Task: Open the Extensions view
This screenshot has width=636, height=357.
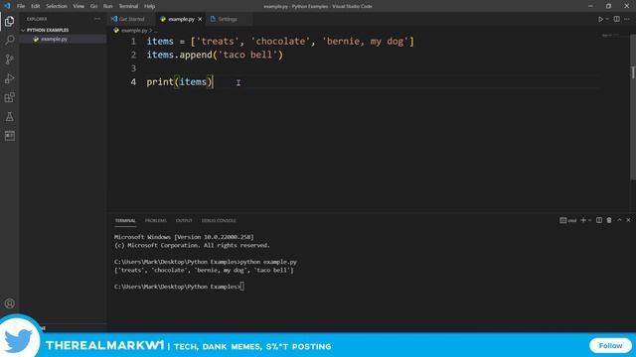Action: click(x=9, y=97)
